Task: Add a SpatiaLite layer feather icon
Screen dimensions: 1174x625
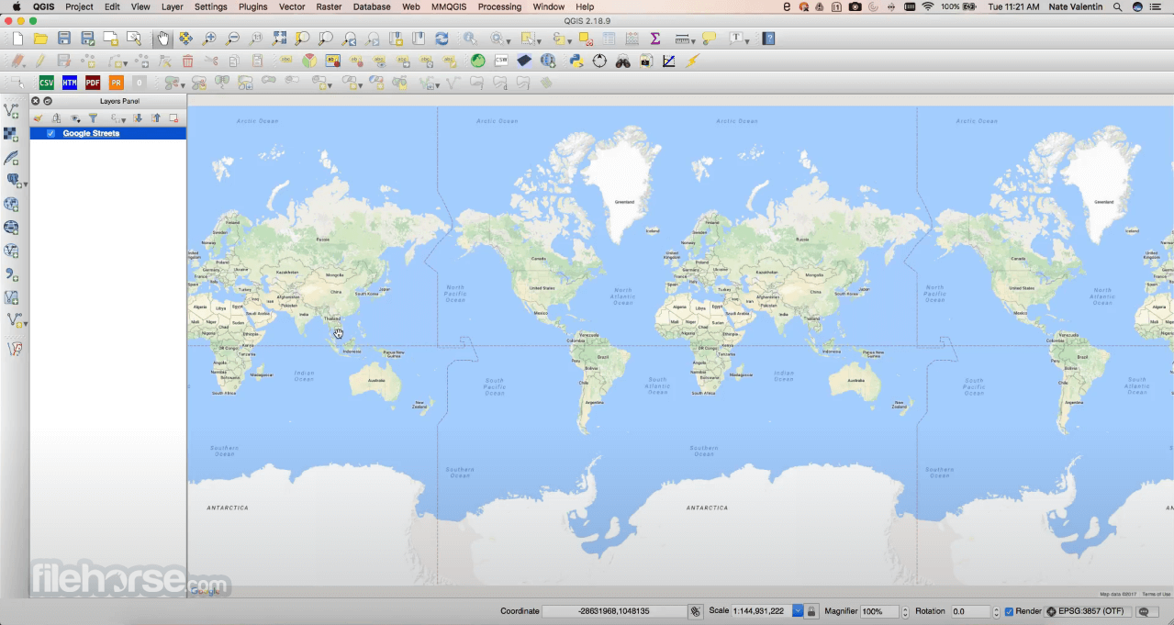Action: [11, 158]
